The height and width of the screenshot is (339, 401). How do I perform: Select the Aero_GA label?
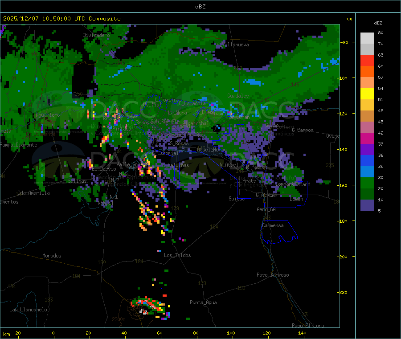[266, 209]
